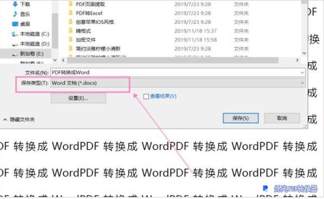Image resolution: width=324 pixels, height=199 pixels.
Task: Click the 2019/7/23 date of PDF页面提取
Action: click(192, 4)
